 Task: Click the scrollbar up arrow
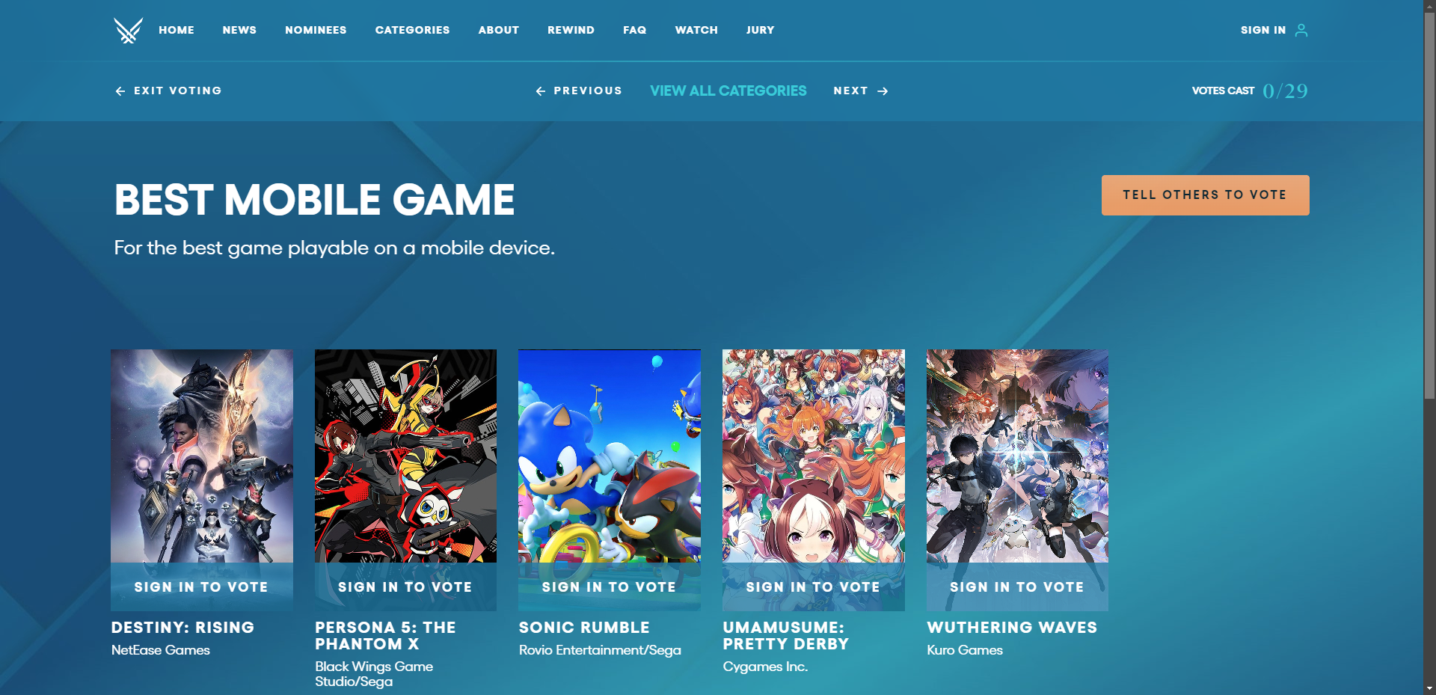[x=1429, y=6]
